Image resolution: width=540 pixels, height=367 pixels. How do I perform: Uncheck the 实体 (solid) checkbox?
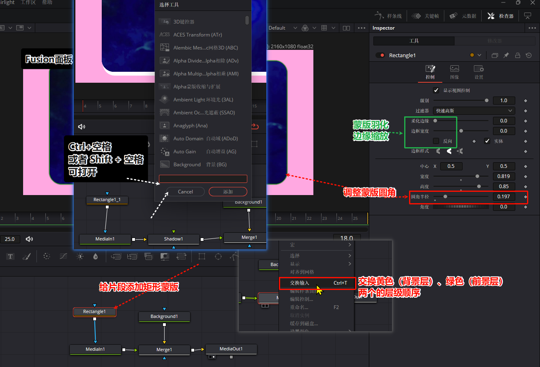pos(487,141)
